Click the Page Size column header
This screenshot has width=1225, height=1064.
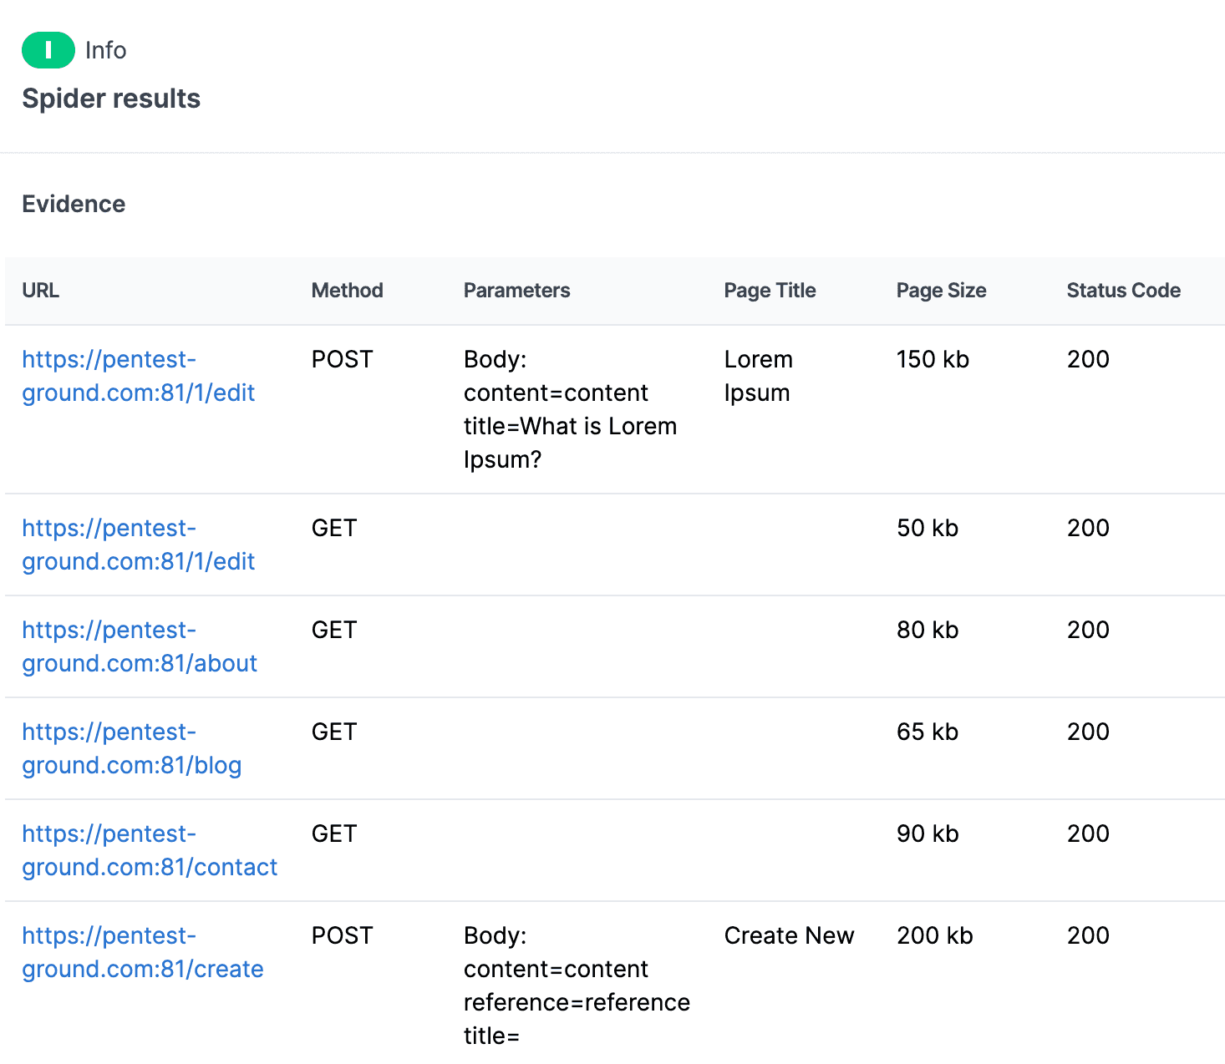coord(941,291)
